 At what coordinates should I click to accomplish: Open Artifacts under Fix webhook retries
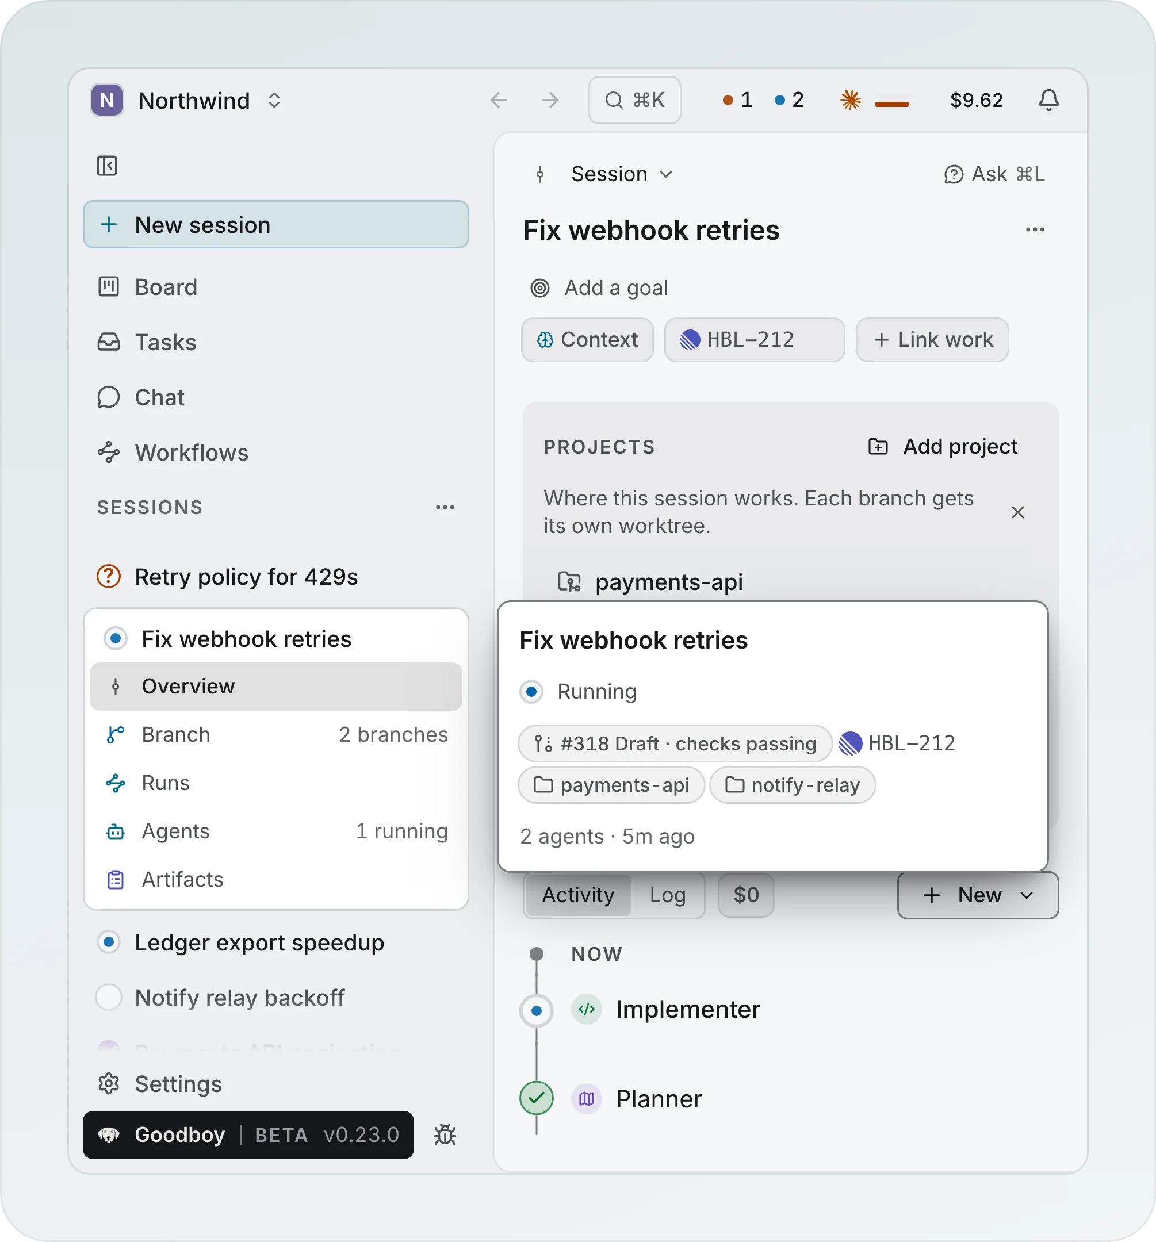(x=275, y=879)
